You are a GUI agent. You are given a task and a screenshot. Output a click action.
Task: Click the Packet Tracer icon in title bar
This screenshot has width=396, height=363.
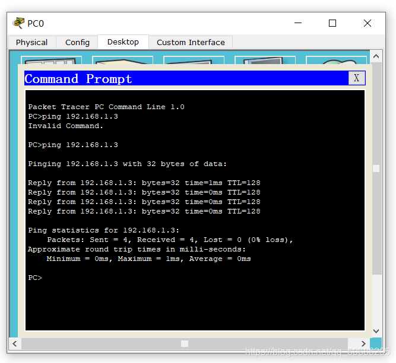click(x=18, y=23)
